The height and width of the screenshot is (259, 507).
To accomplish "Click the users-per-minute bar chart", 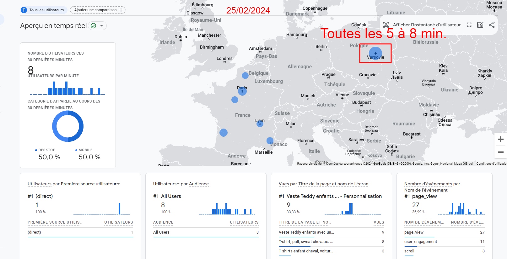I will 68,88.
